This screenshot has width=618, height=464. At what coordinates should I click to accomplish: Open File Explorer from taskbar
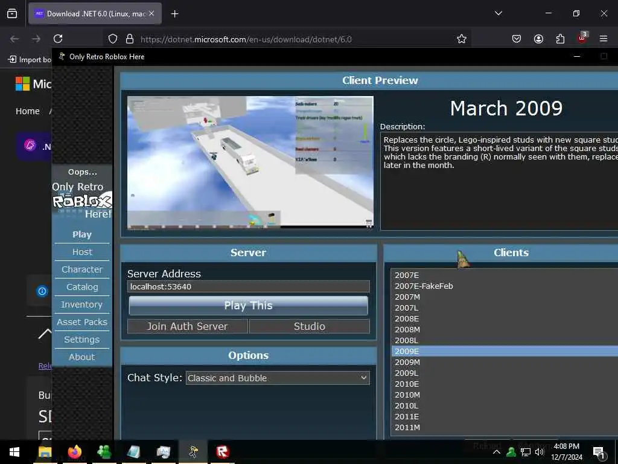(x=45, y=452)
